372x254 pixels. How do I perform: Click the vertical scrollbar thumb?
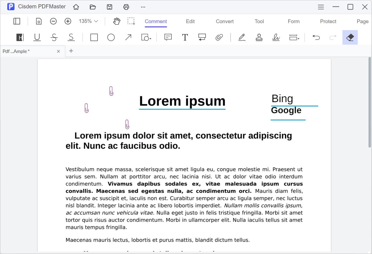click(370, 102)
